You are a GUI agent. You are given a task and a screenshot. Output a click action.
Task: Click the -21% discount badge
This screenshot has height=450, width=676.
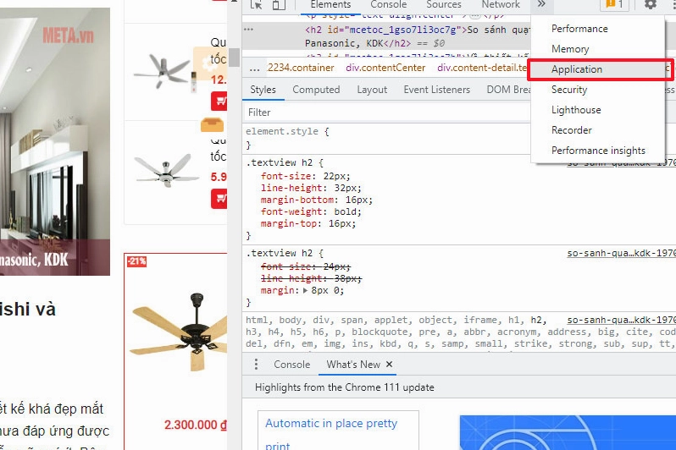(136, 261)
